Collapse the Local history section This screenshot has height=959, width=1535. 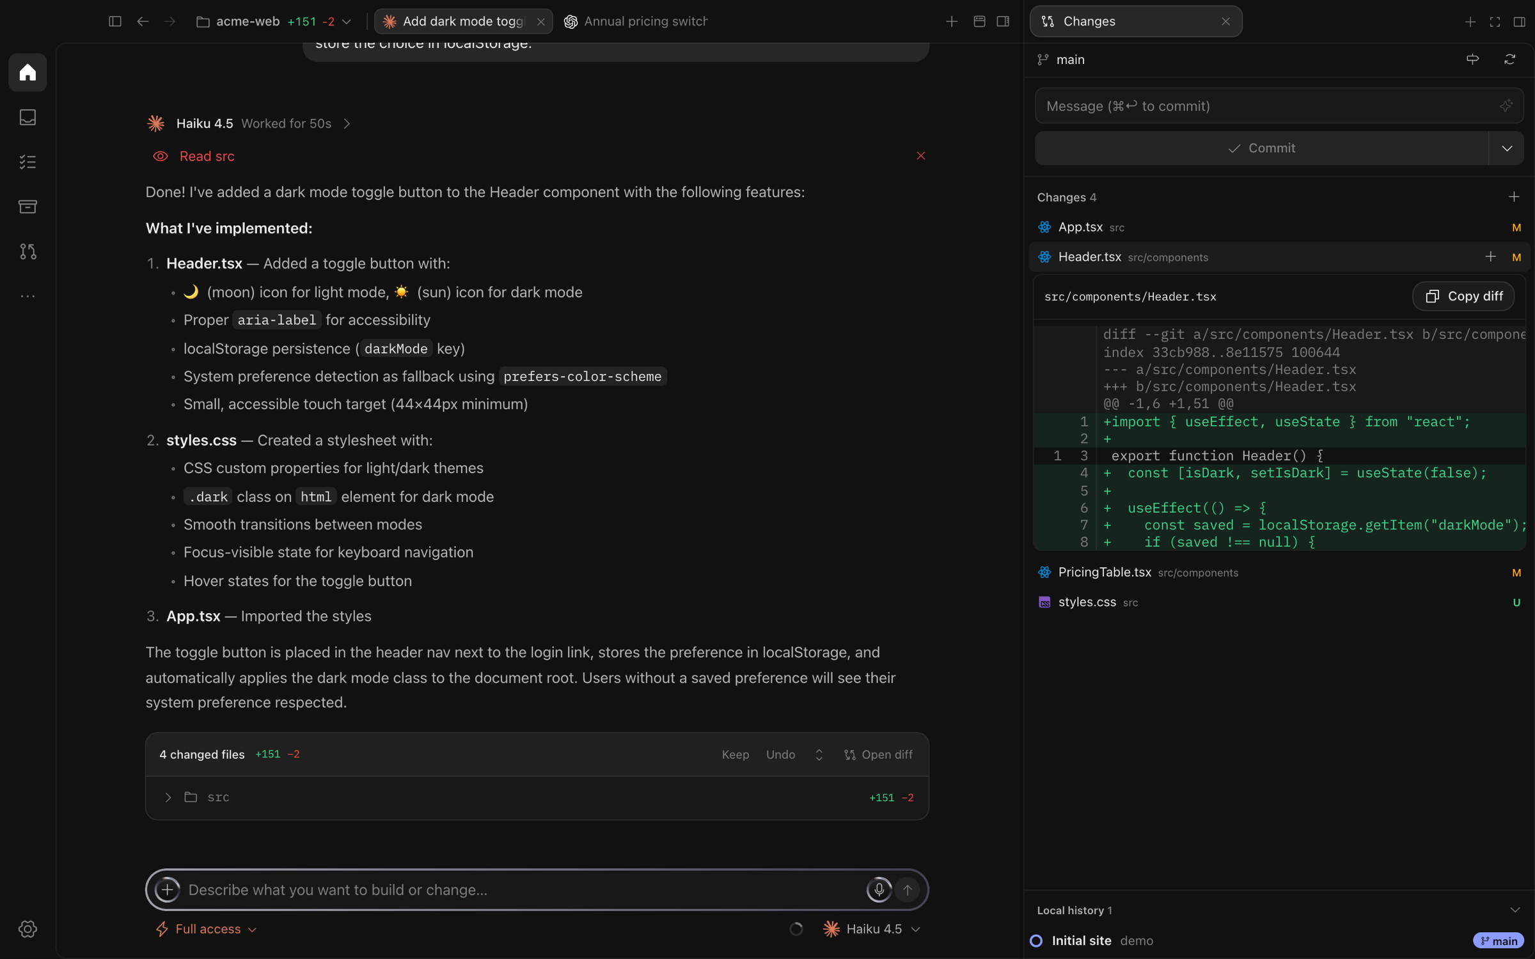pyautogui.click(x=1514, y=910)
